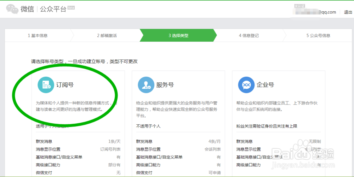Image resolution: width=354 pixels, height=177 pixels.
Task: Click 订阅号 高级接口能力 value 部分有
Action: (x=114, y=165)
